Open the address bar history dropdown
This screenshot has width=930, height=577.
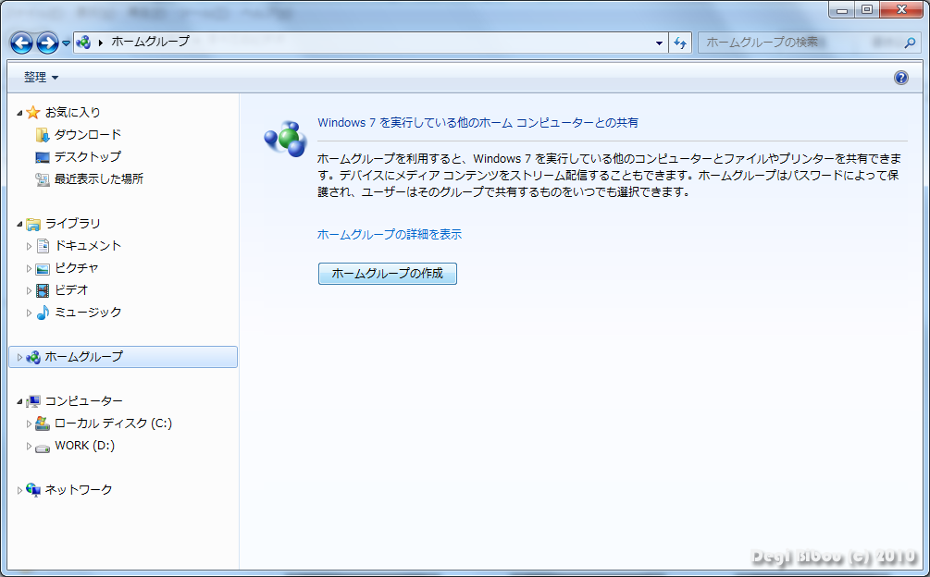coord(659,43)
